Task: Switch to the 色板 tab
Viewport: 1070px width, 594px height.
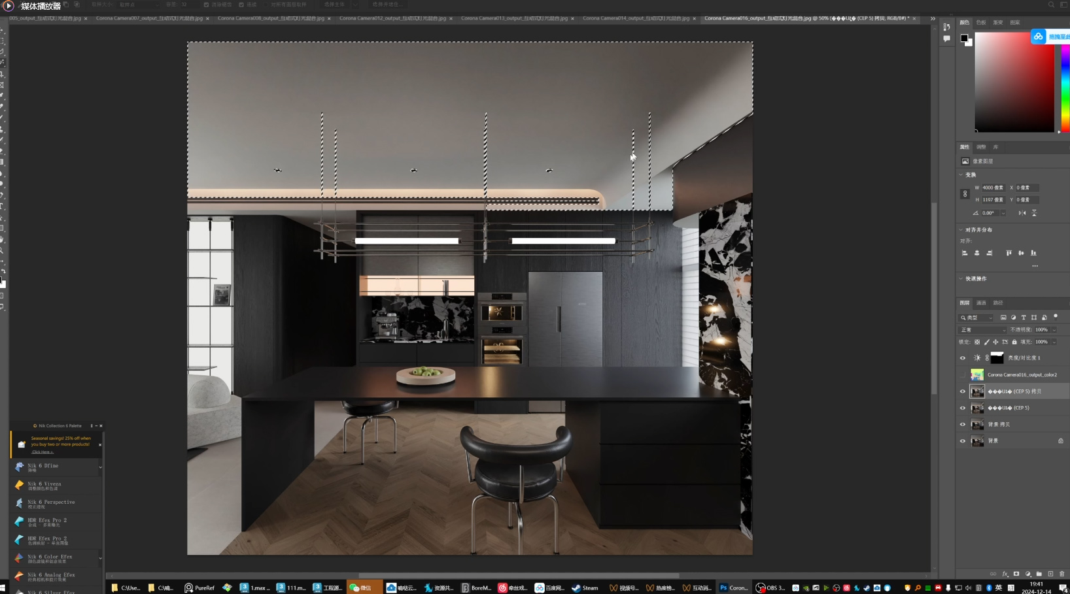Action: 981,23
